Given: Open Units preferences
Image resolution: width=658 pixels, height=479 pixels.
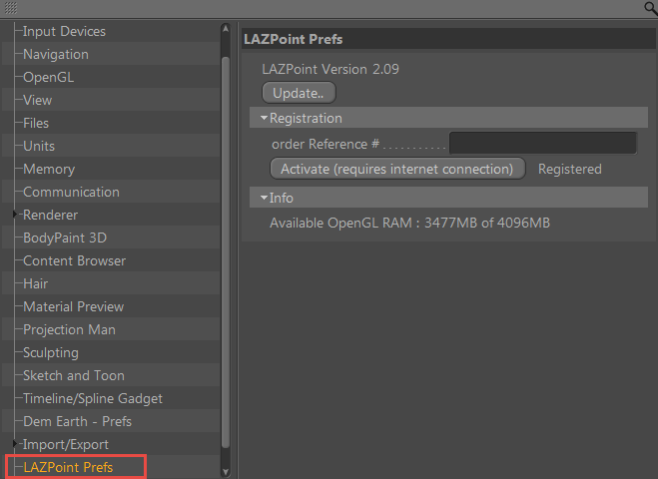Looking at the screenshot, I should coord(39,146).
